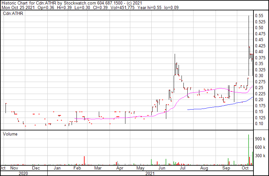Viewport: 269px width, 176px height.
Task: Click the 'Dec' month label
Action: 36,168
